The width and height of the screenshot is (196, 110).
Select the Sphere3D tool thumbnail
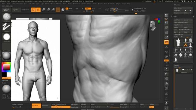coord(190,55)
